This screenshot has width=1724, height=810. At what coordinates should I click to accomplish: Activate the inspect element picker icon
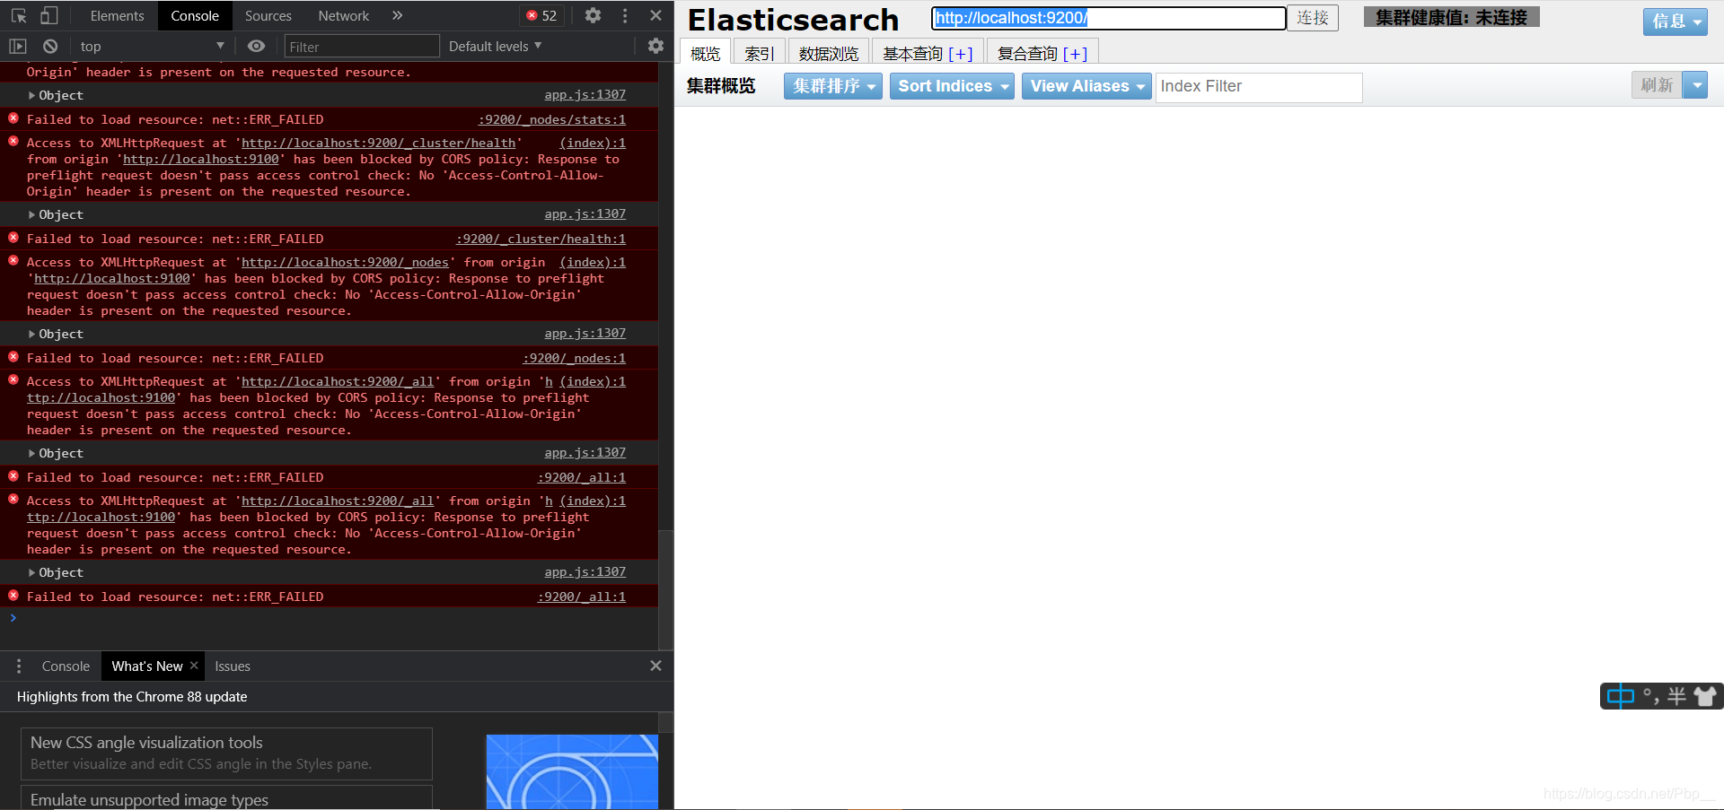pyautogui.click(x=19, y=15)
